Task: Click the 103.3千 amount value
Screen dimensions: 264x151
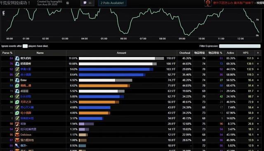Action: click(171, 69)
